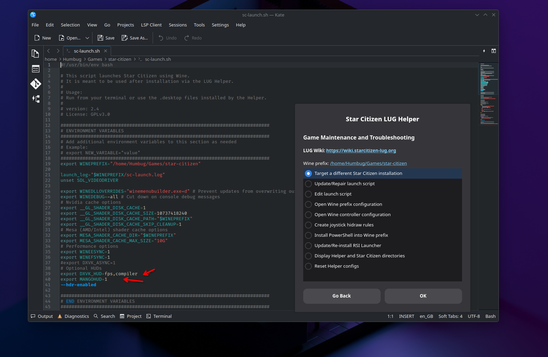Screen dimensions: 548x357
Task: Open the wiki.starcitizen-lug.org link
Action: [x=361, y=150]
